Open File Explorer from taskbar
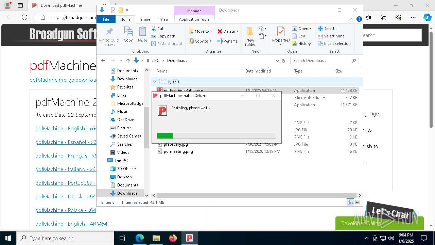435x245 pixels. [x=156, y=238]
